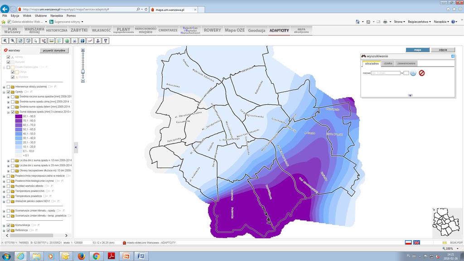Open the Mapa OZE tab
This screenshot has height=261, width=464.
(235, 30)
